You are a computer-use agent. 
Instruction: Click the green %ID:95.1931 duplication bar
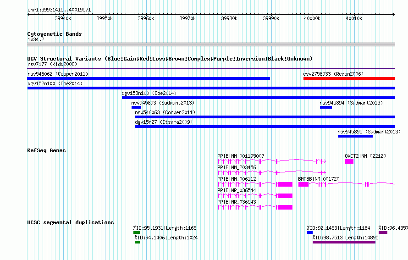pyautogui.click(x=137, y=232)
